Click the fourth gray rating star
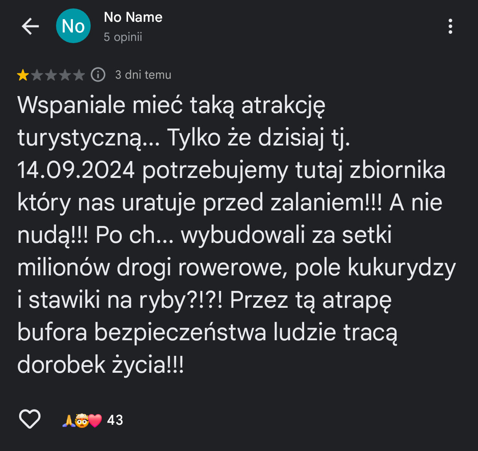 pos(65,75)
